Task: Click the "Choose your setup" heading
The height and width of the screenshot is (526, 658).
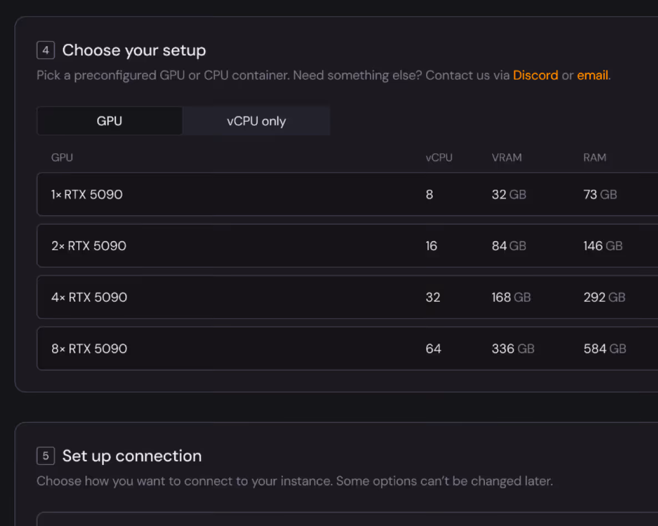Action: [x=134, y=50]
